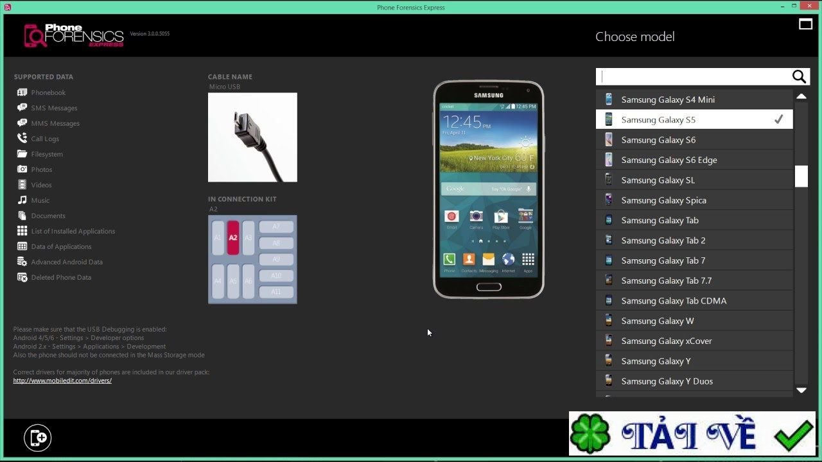Click the MMS Messages icon

point(22,123)
